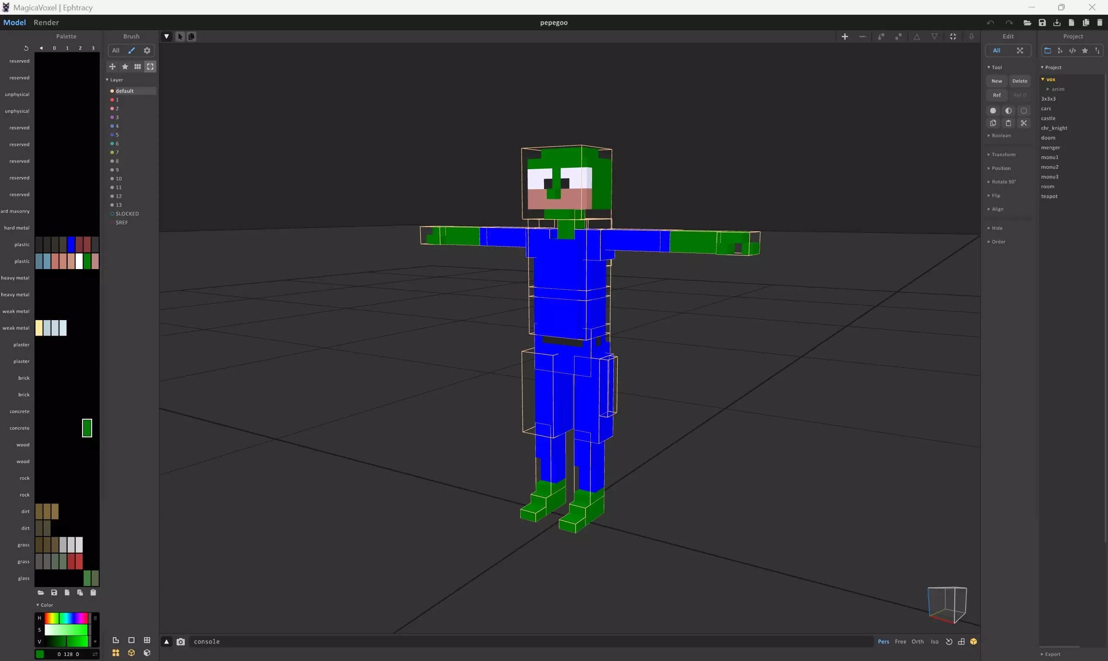Switch to the Render tab
Image resolution: width=1108 pixels, height=661 pixels.
click(46, 22)
